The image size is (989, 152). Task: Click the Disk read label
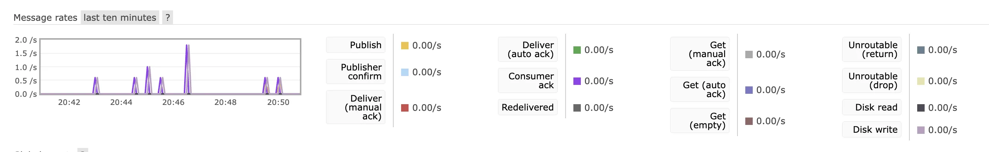871,107
